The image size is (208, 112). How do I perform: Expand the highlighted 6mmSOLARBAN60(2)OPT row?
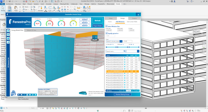pyautogui.click(x=107, y=71)
